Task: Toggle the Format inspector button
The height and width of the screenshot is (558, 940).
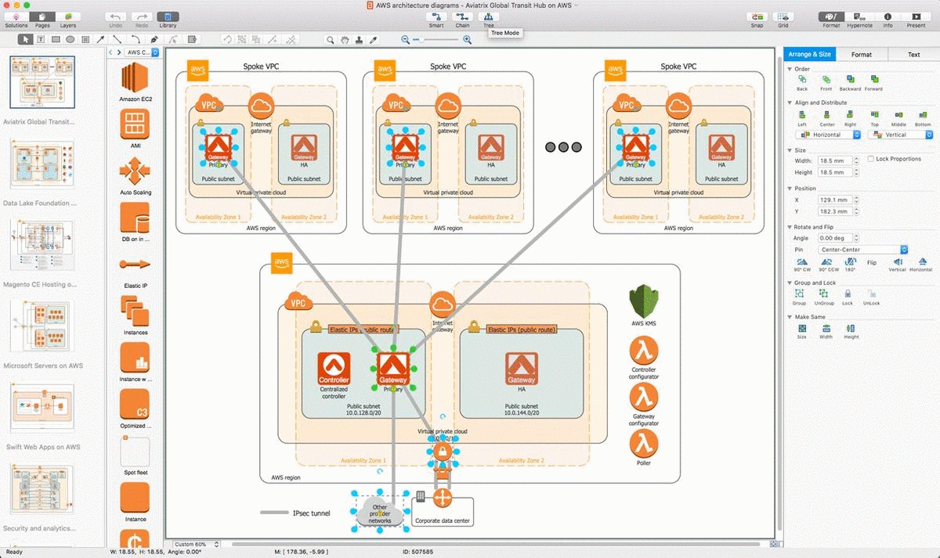Action: click(831, 16)
